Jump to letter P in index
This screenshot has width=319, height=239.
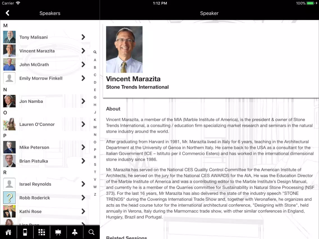[95, 150]
